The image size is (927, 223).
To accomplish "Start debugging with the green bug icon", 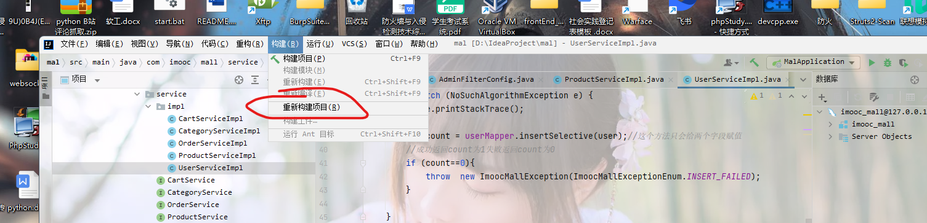I will (888, 62).
